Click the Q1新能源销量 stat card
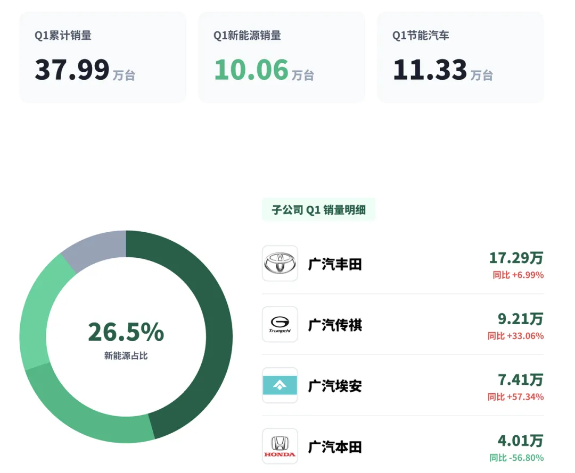 click(281, 57)
